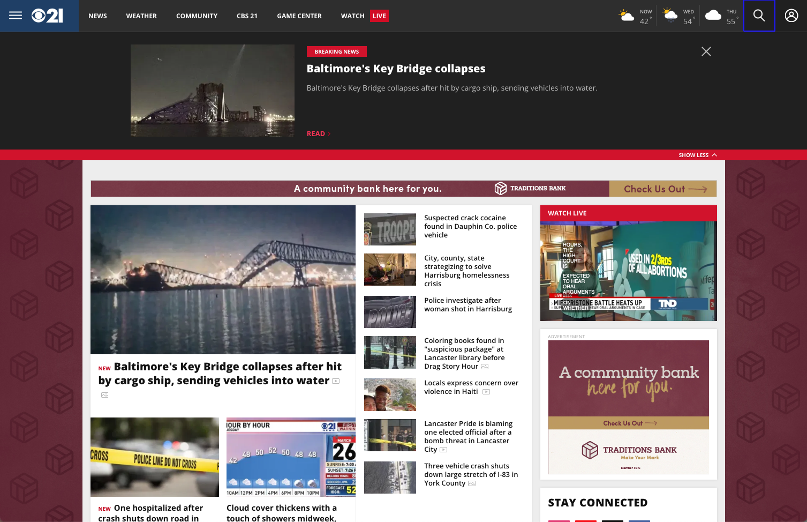
Task: Open the breaking news bridge thumbnail
Action: point(213,91)
